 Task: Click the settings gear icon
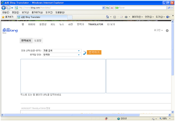167,31
